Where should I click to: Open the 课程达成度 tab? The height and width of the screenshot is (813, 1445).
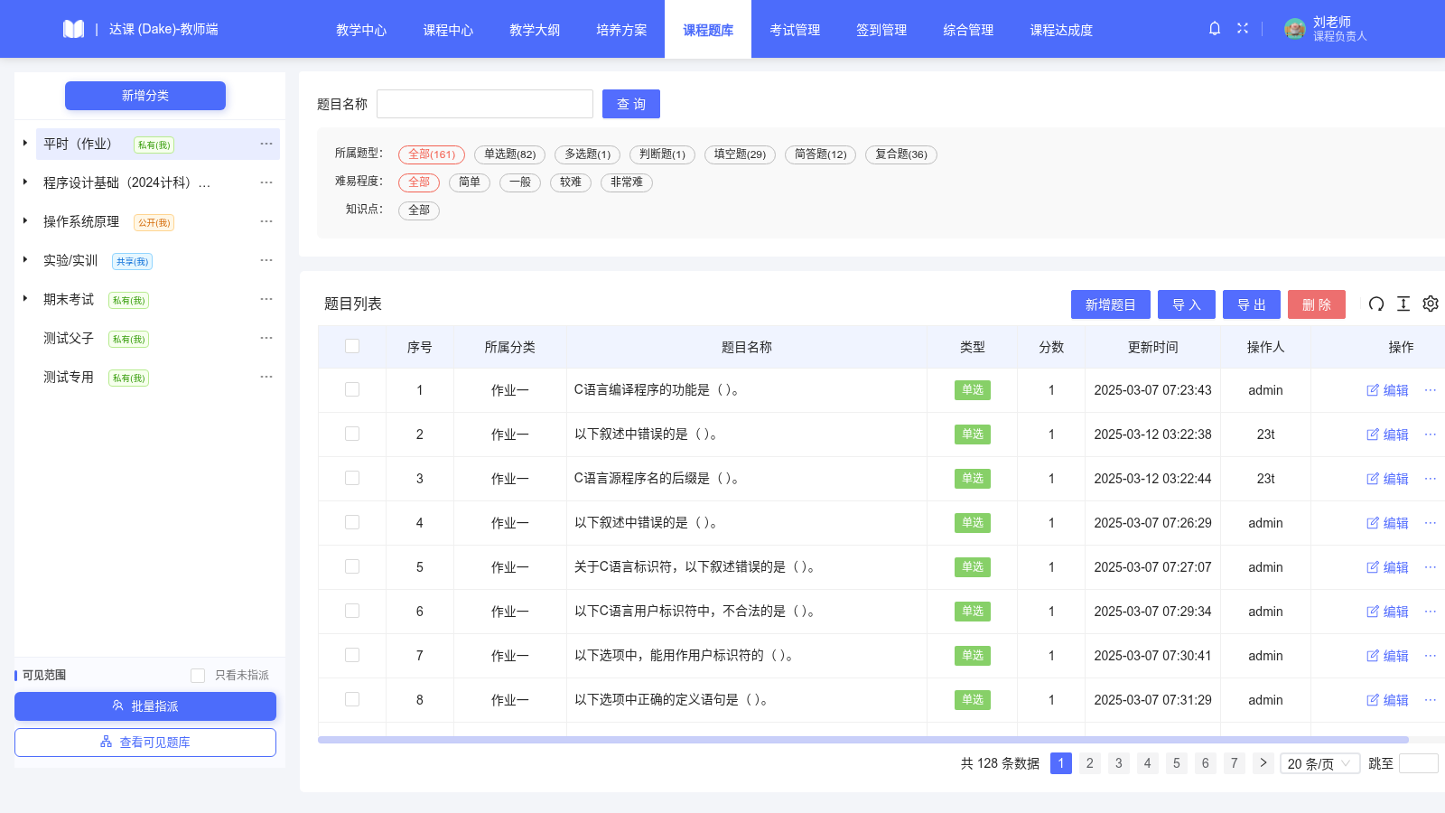coord(1061,30)
